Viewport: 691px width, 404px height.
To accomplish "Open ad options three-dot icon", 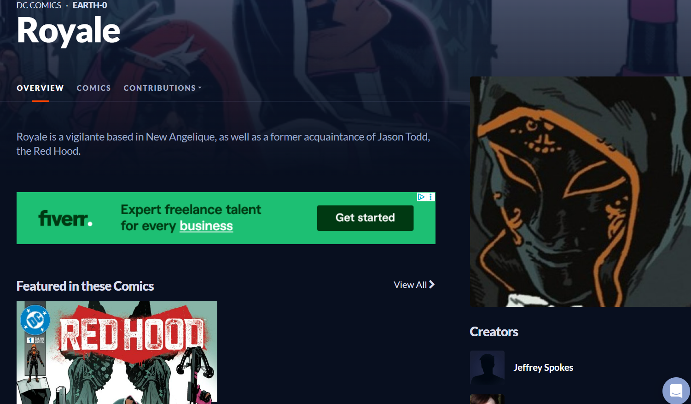I will coord(431,197).
